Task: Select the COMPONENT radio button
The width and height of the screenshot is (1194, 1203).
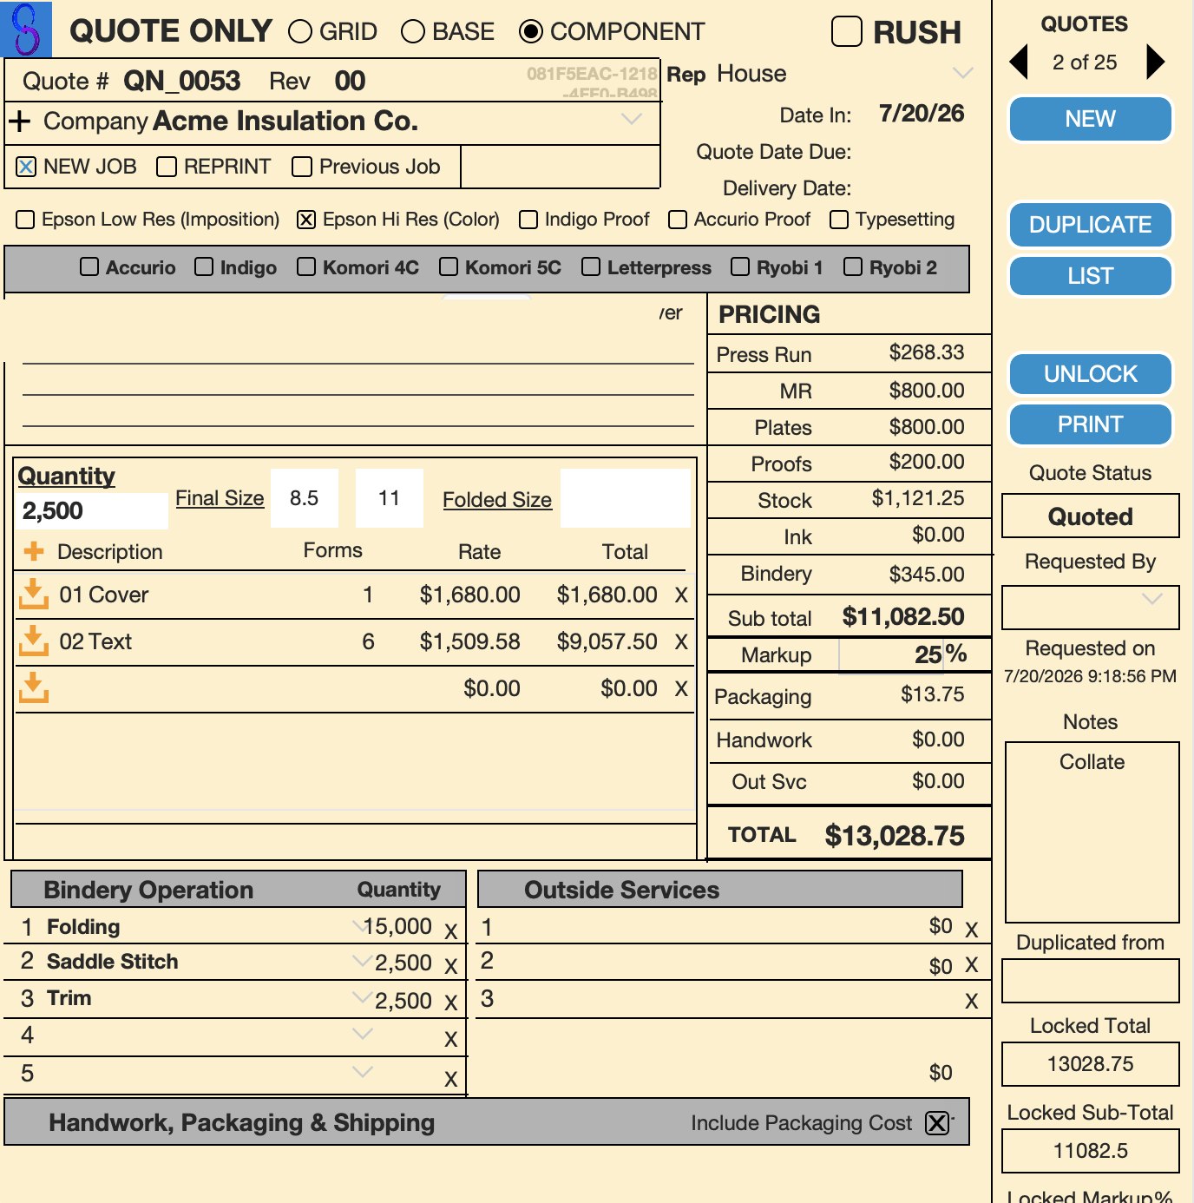Action: coord(531,32)
